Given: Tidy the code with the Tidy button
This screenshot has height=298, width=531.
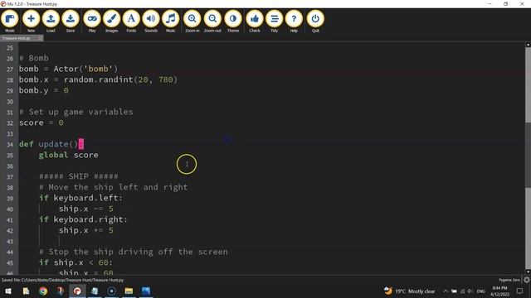Looking at the screenshot, I should [275, 22].
